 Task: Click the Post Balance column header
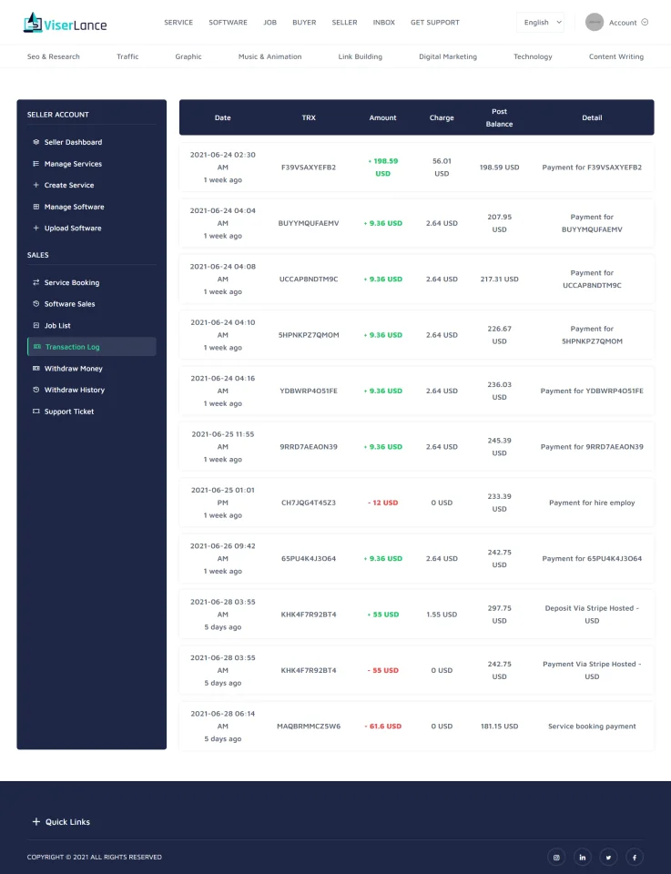pyautogui.click(x=499, y=117)
